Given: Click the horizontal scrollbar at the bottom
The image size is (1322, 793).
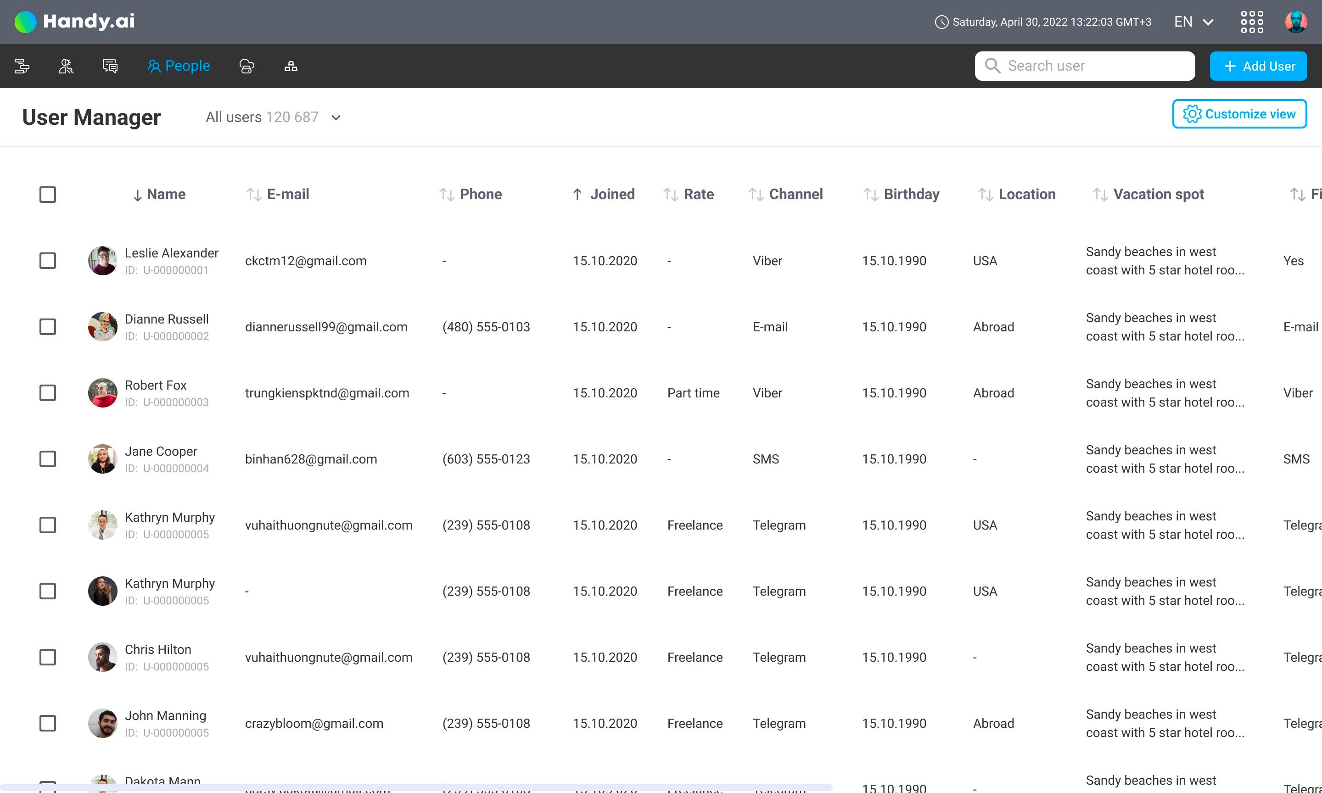Looking at the screenshot, I should click(417, 787).
